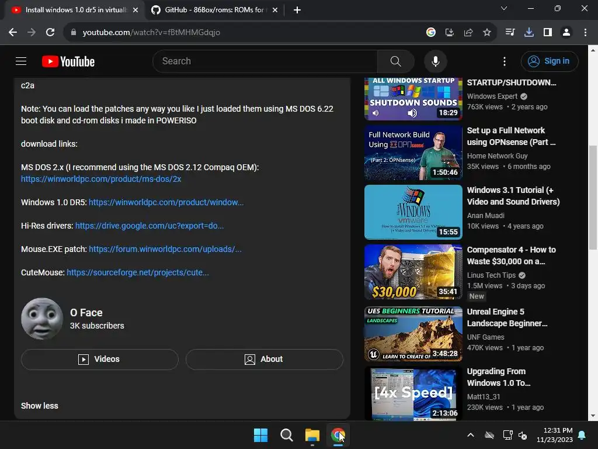Go forward in browser history
Screen dimensions: 598x449
pyautogui.click(x=32, y=32)
